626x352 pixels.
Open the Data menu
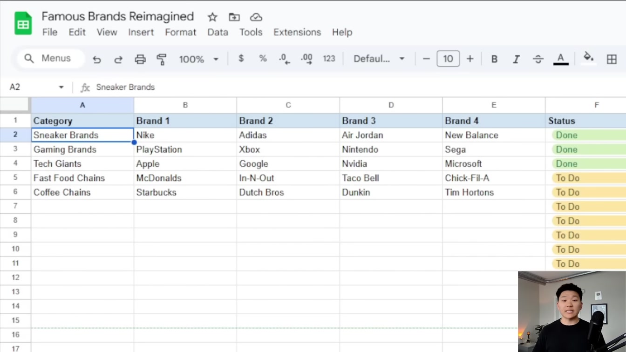(x=218, y=32)
